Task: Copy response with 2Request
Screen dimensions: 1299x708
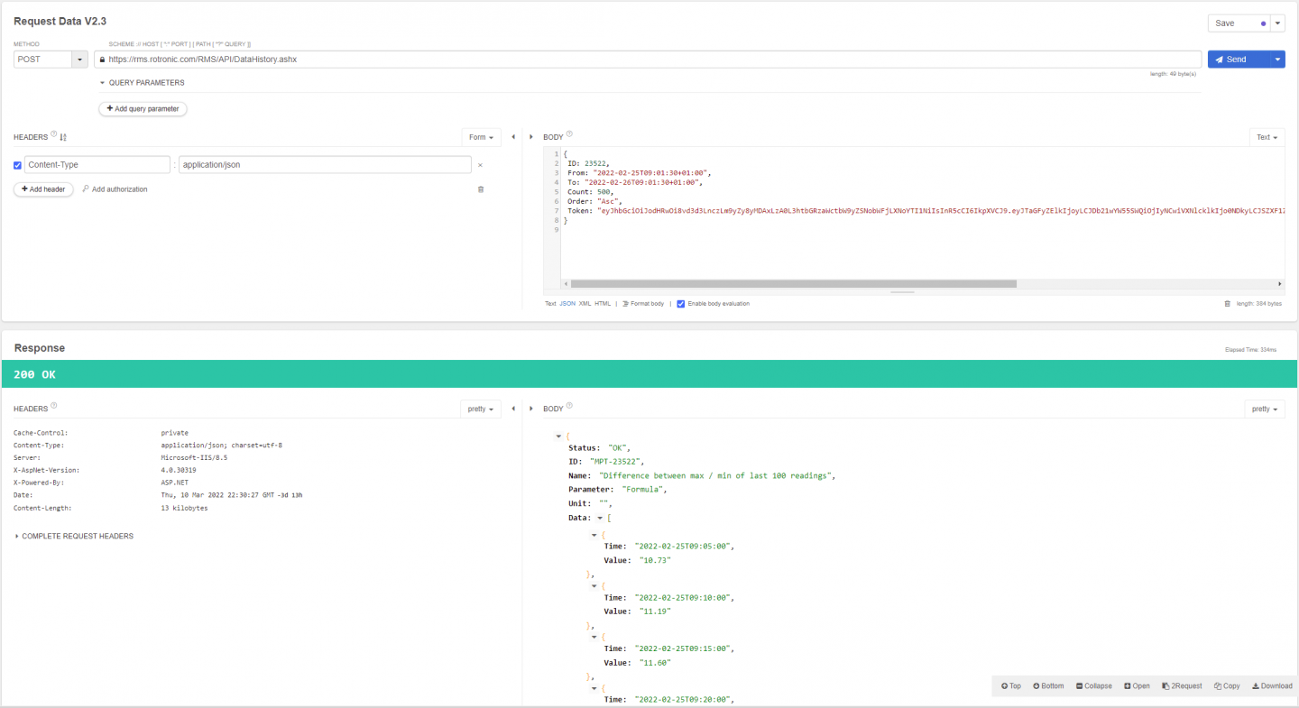Action: click(1182, 686)
